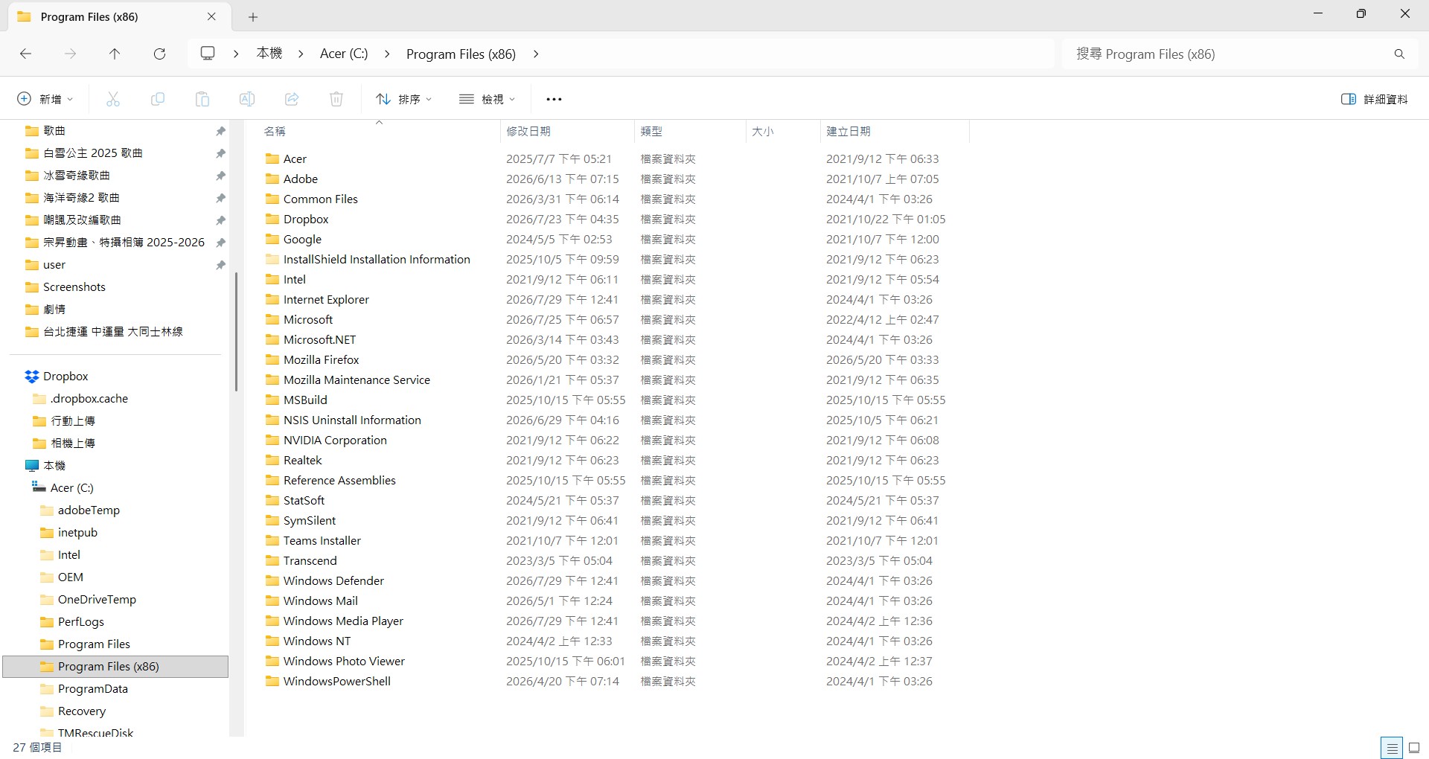The image size is (1429, 759).
Task: Refresh the current folder view
Action: (x=159, y=54)
